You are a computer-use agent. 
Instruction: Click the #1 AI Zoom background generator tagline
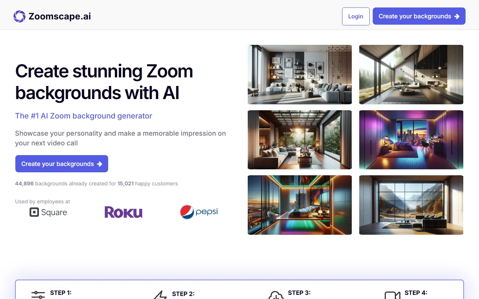pyautogui.click(x=83, y=116)
